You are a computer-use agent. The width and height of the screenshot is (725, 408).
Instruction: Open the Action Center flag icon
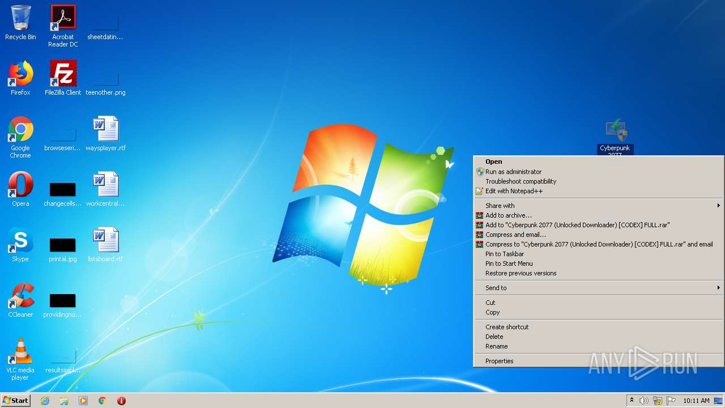671,401
